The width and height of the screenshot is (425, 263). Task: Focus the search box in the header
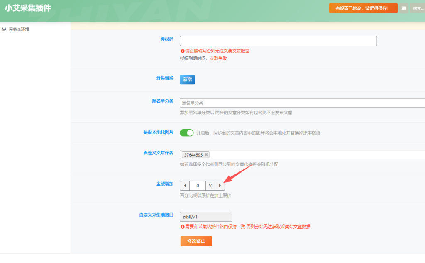418,8
